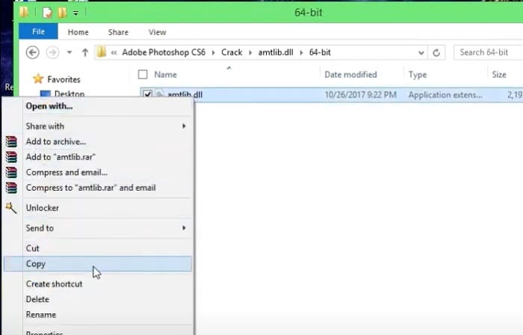Refresh the 64-bit folder view

pos(436,53)
